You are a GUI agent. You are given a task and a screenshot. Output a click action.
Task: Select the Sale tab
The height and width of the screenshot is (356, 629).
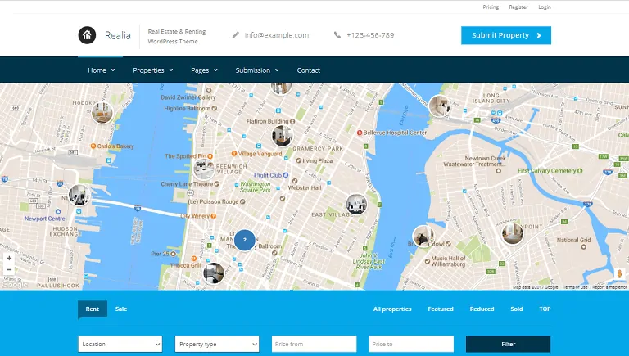click(x=121, y=309)
